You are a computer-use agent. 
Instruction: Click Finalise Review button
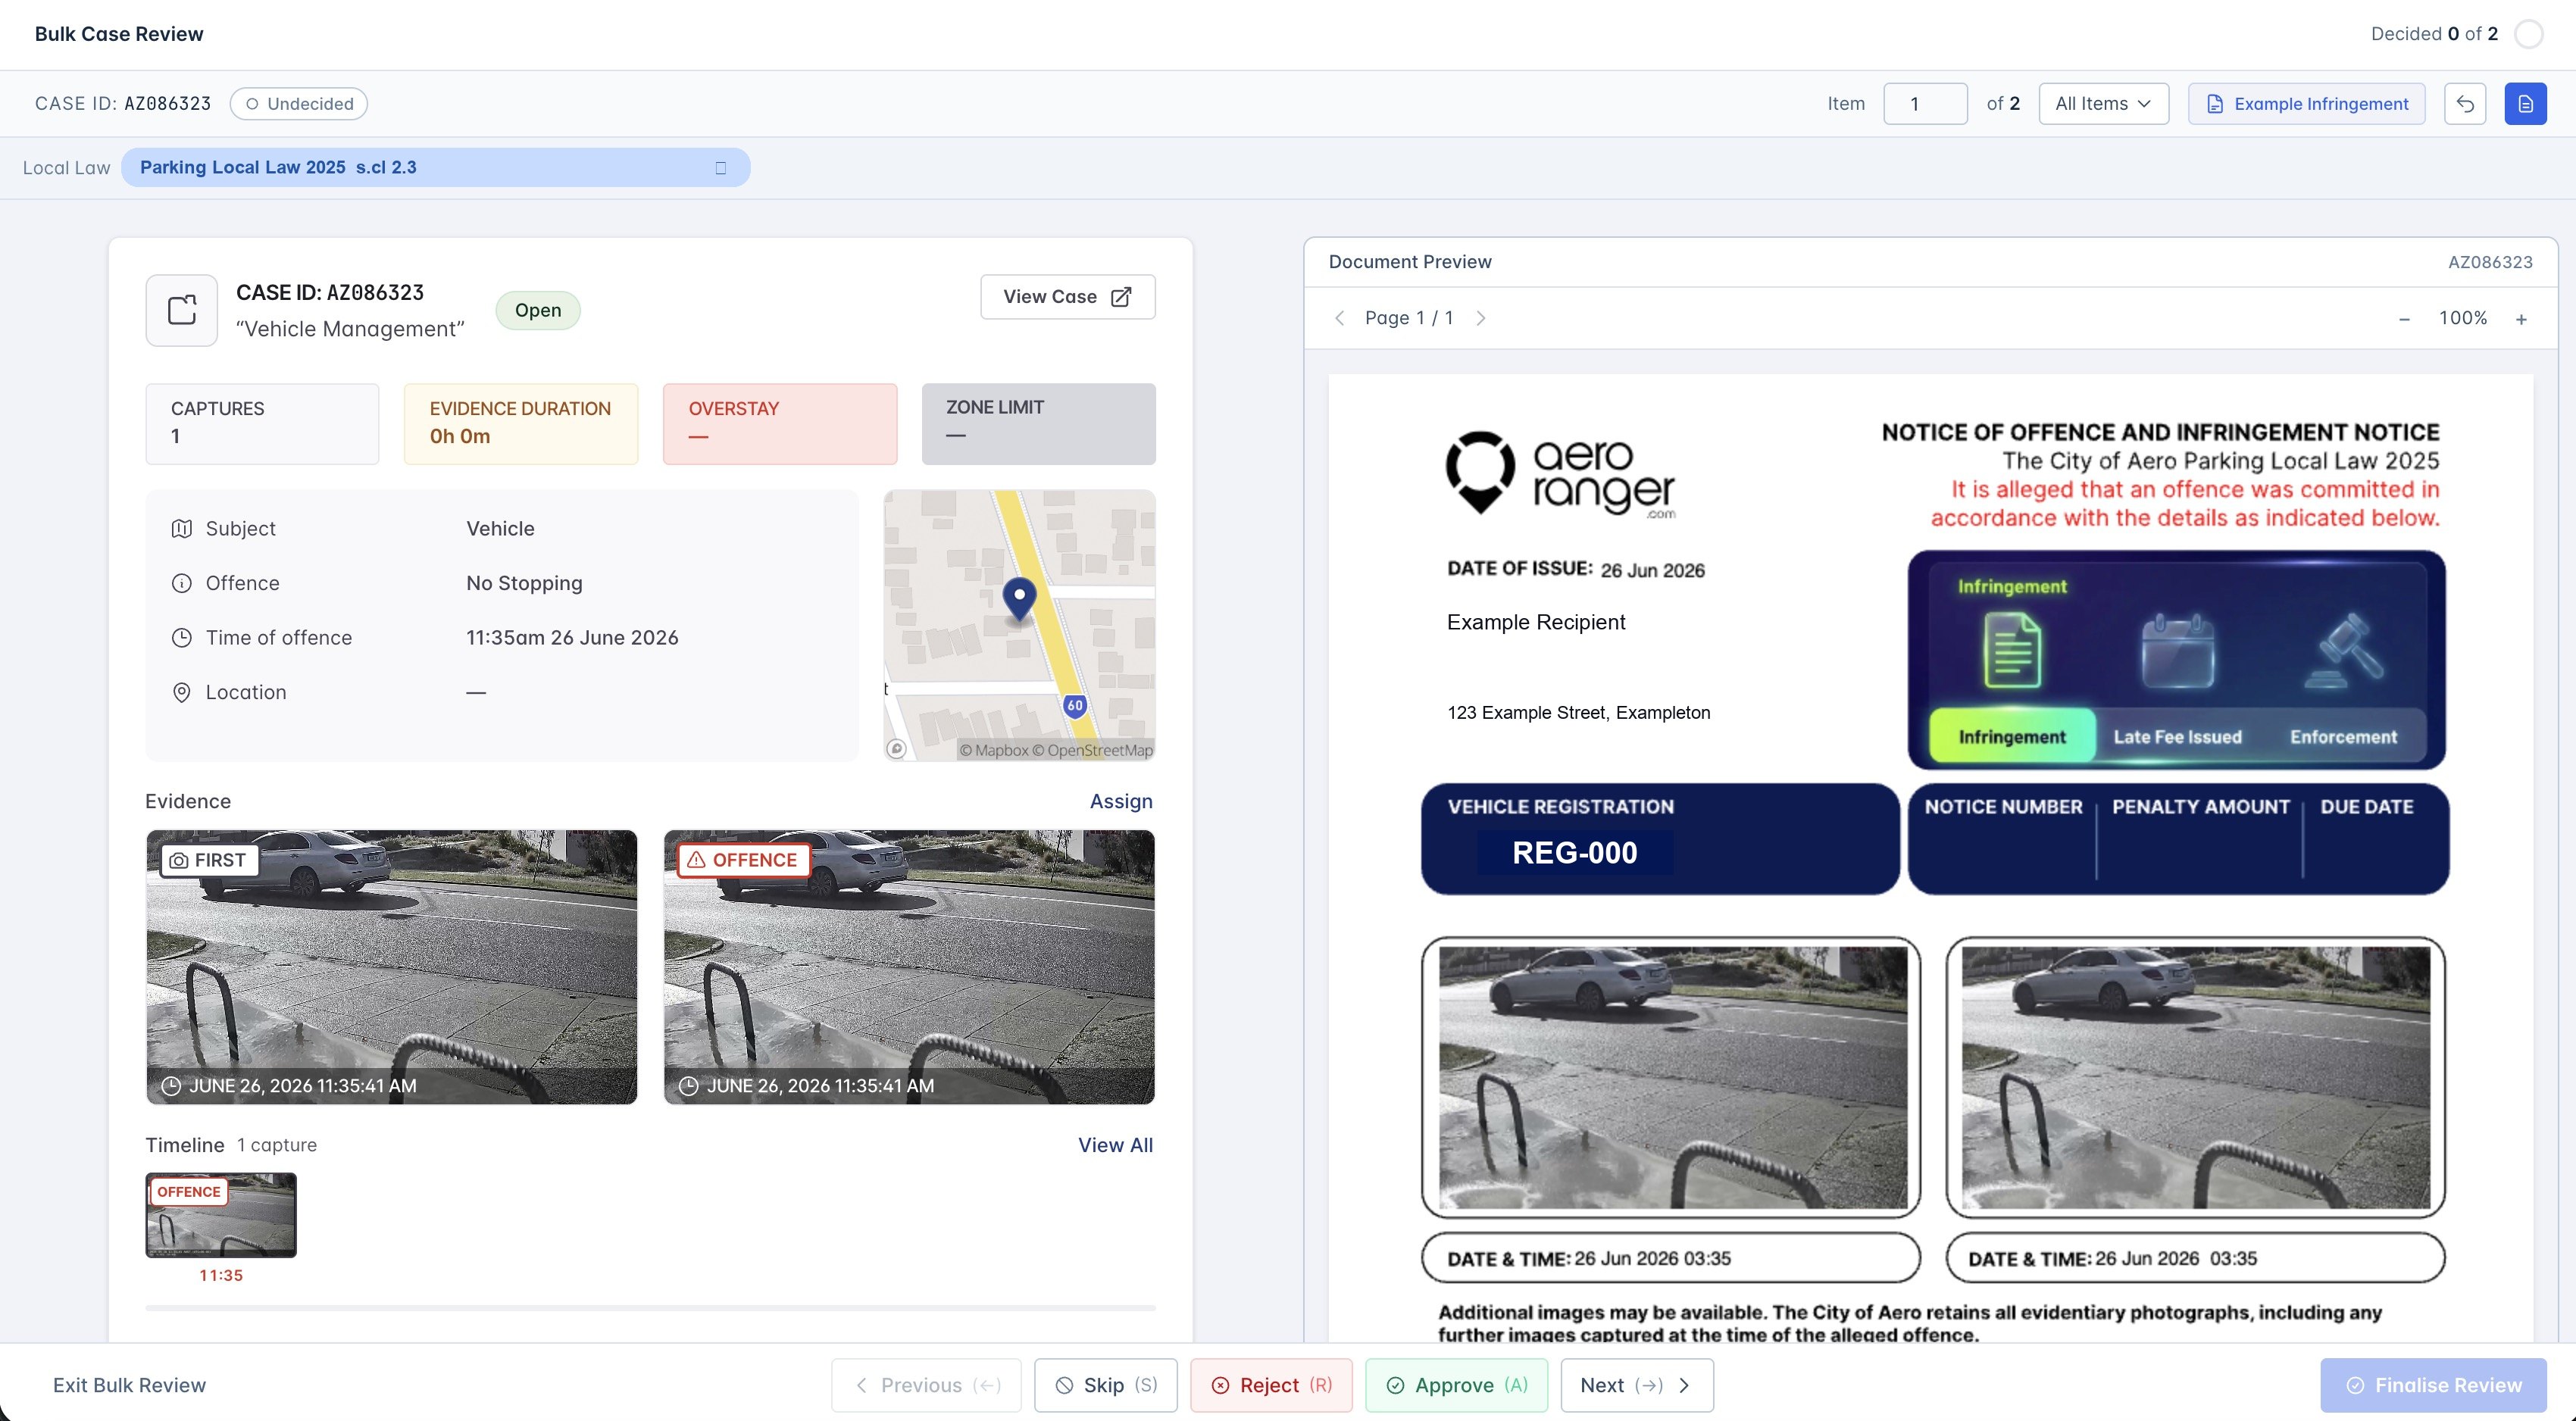click(x=2433, y=1386)
